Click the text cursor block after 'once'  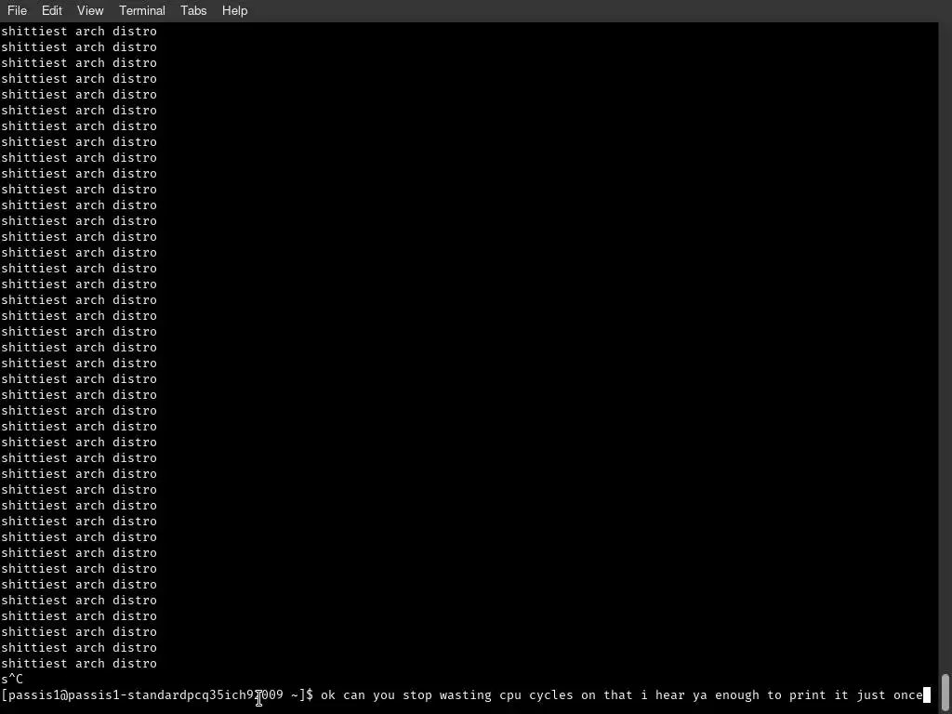point(927,694)
